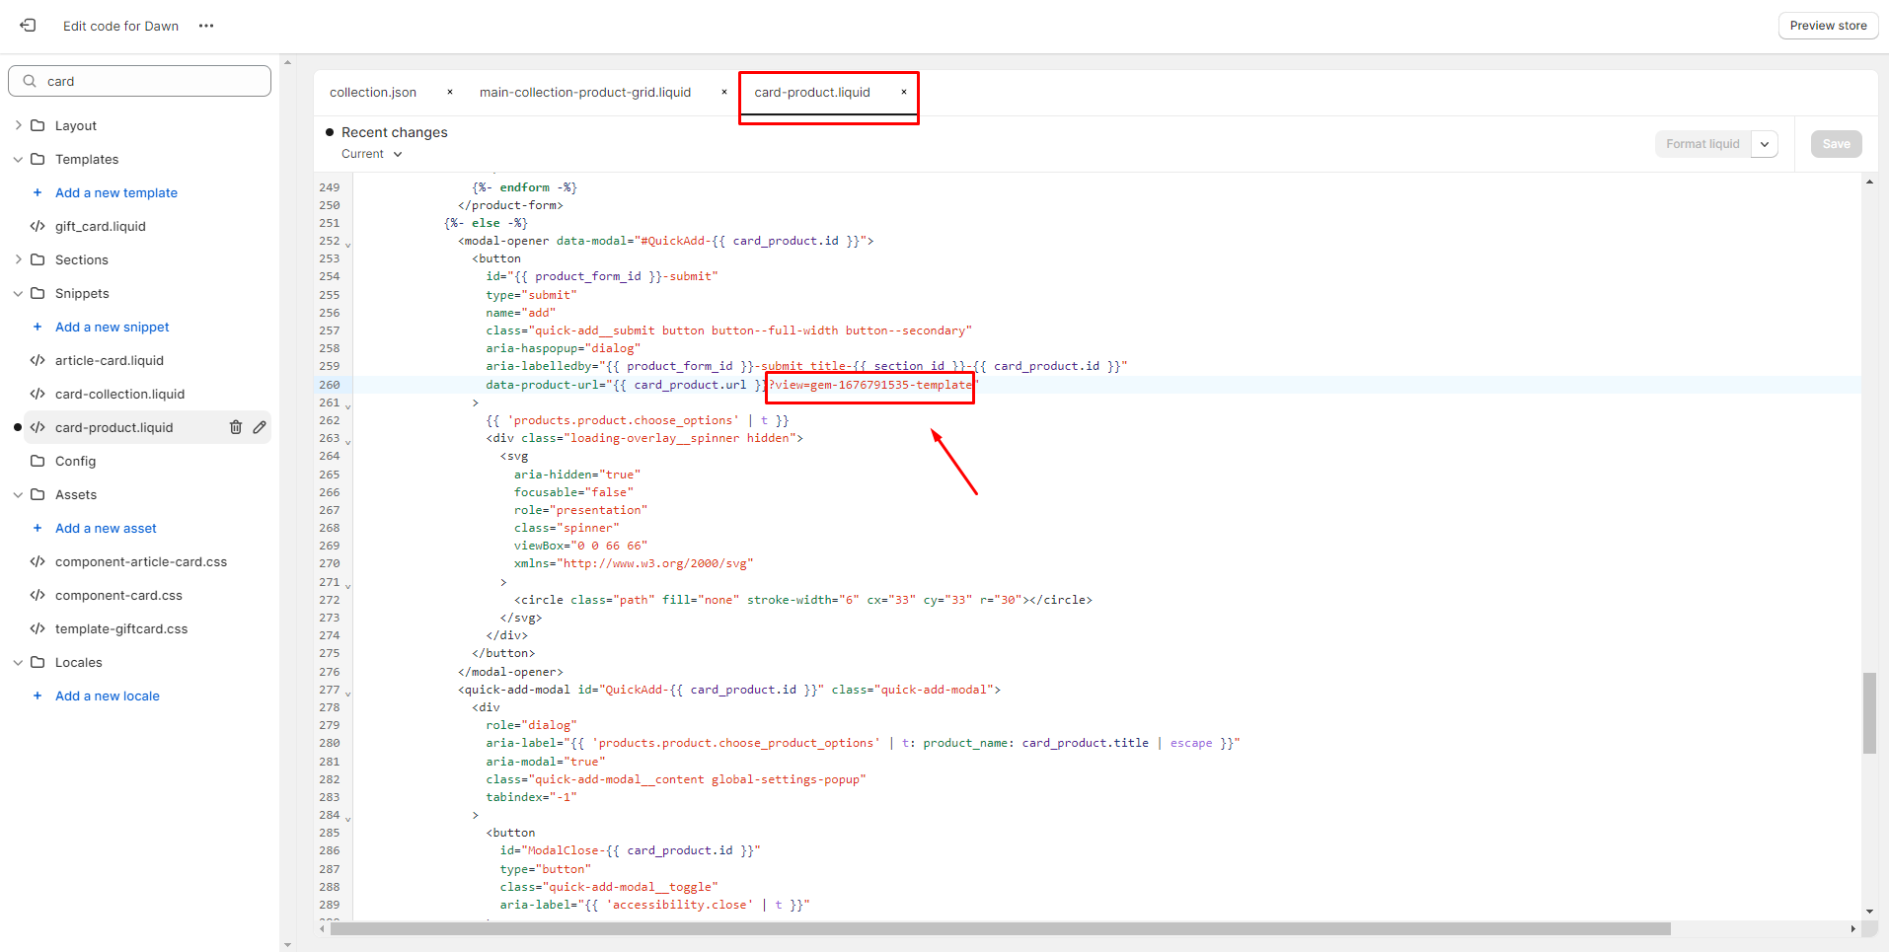Click the Assets folder icon
This screenshot has width=1889, height=952.
[38, 494]
